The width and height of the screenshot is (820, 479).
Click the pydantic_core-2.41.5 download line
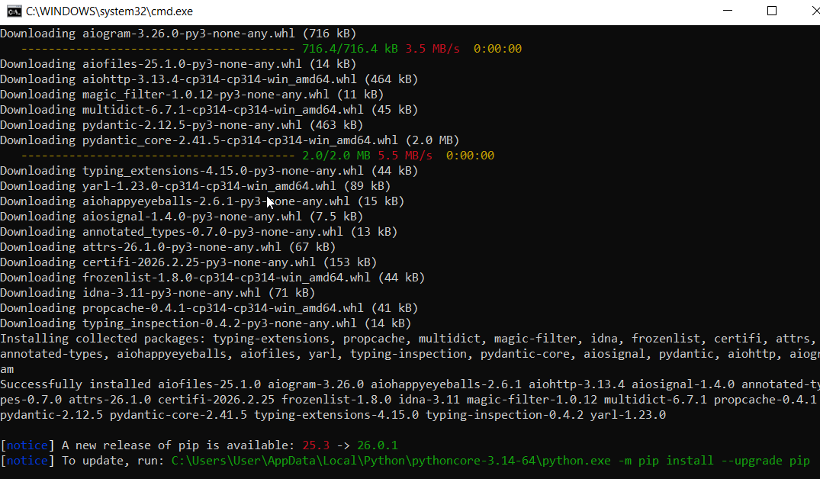[x=230, y=140]
